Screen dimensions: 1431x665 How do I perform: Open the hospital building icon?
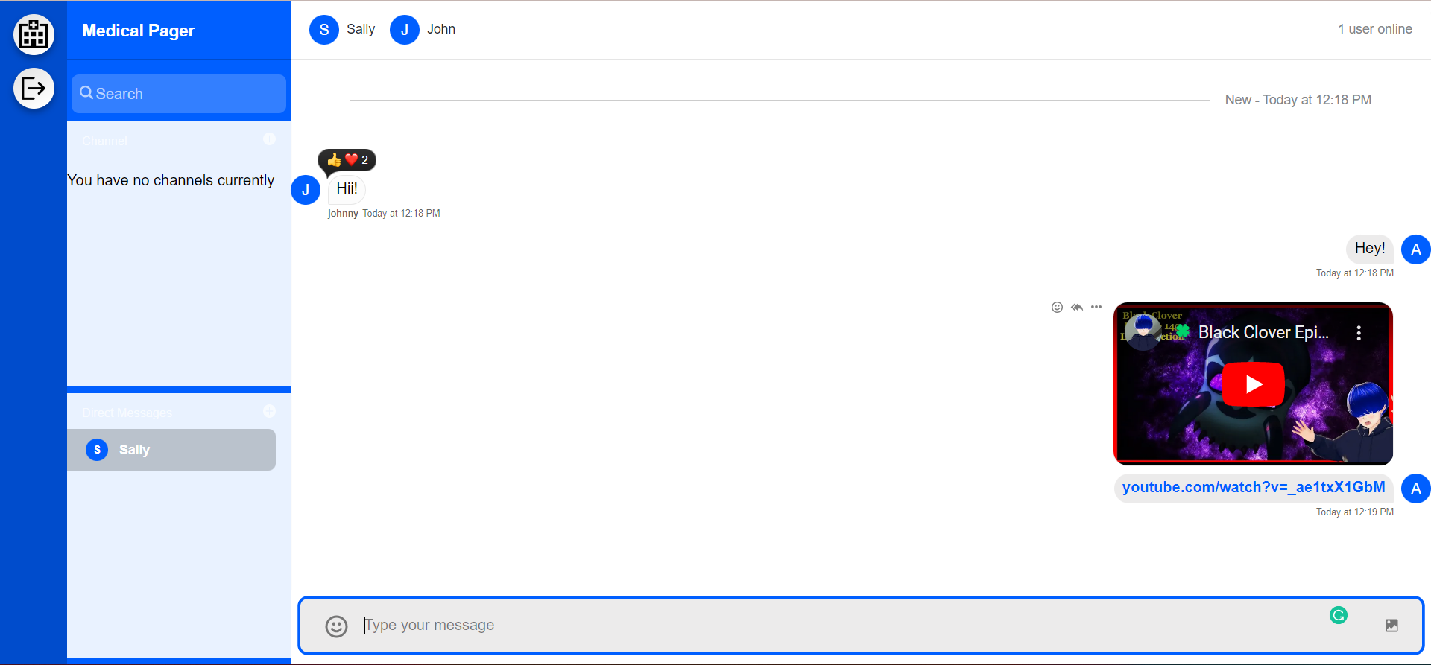coord(34,34)
